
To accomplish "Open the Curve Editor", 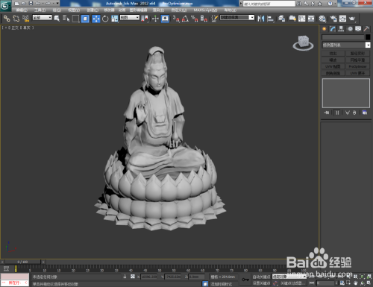I will tap(302, 19).
